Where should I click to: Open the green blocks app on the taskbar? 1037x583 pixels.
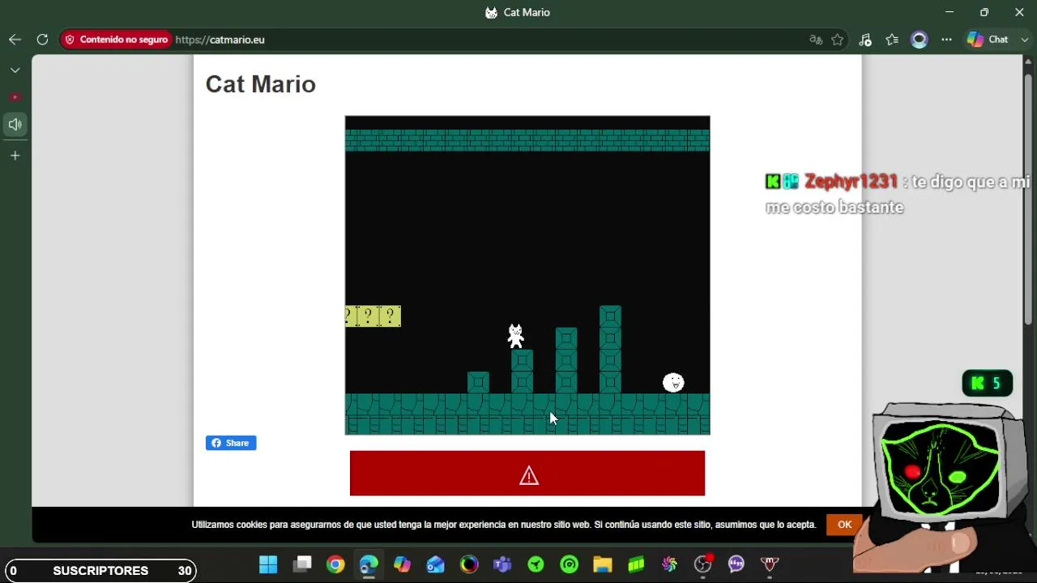coord(636,564)
